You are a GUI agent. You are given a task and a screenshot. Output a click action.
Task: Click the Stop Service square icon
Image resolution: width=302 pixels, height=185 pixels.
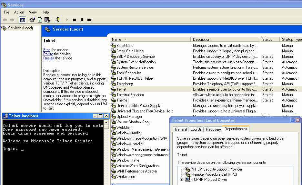pyautogui.click(x=75, y=20)
